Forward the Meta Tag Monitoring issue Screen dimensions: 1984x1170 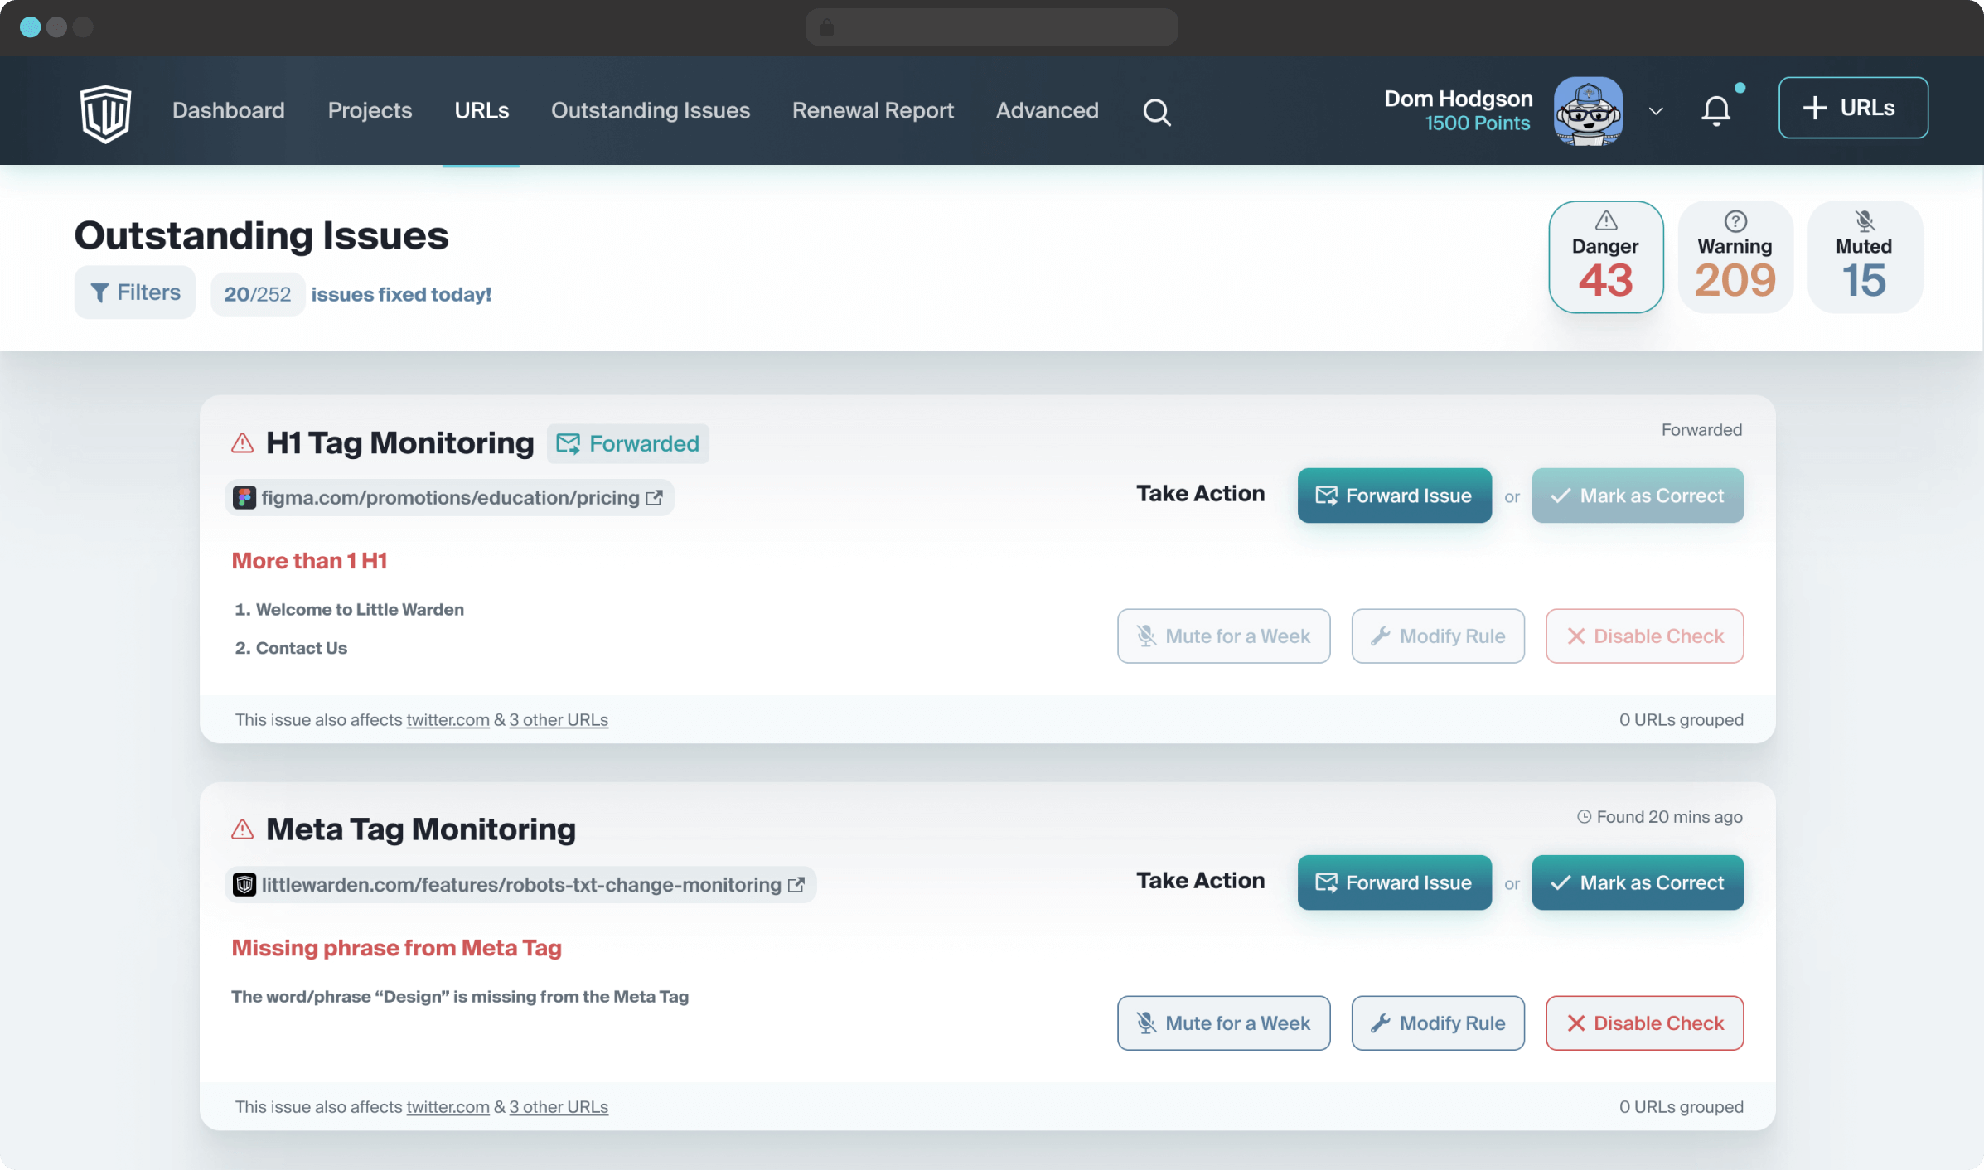click(1395, 882)
